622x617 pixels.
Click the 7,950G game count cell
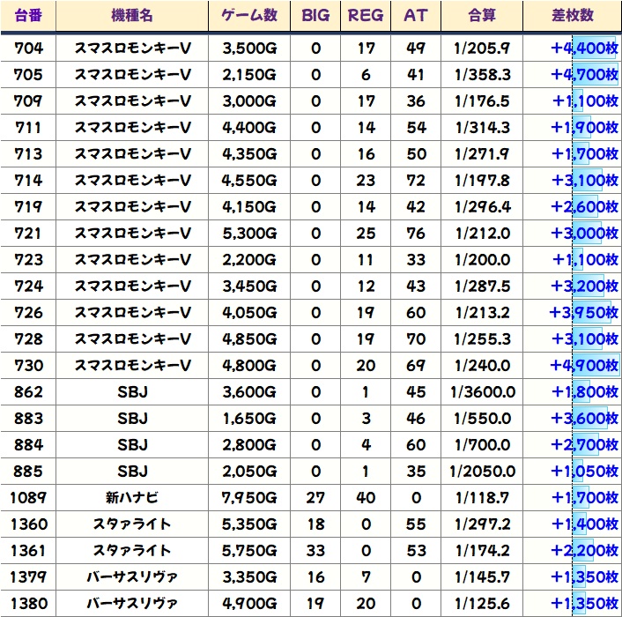pos(249,497)
